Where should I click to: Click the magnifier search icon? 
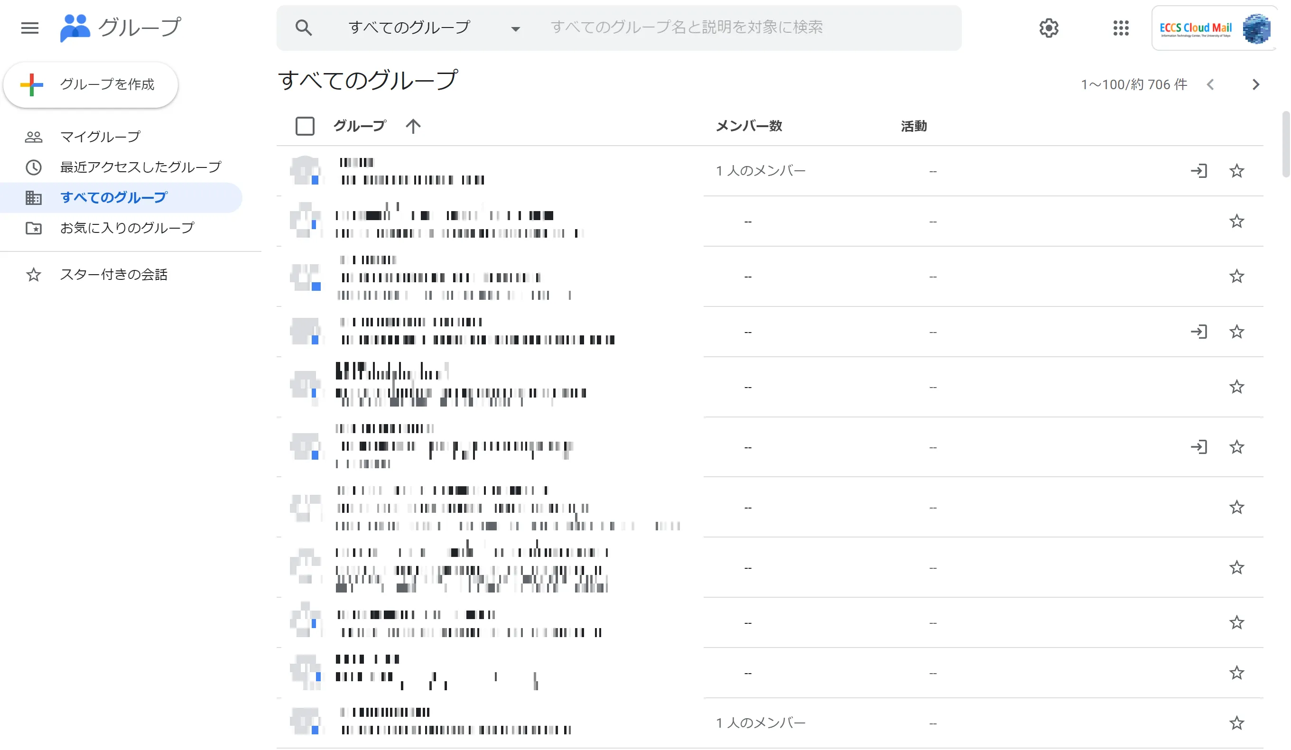pyautogui.click(x=303, y=28)
